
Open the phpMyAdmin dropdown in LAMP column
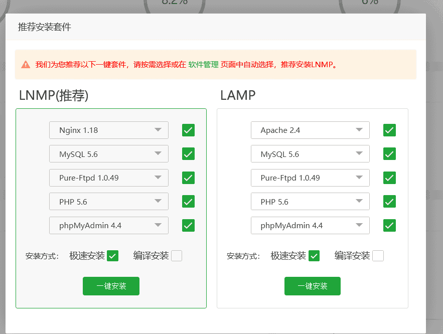pyautogui.click(x=310, y=225)
